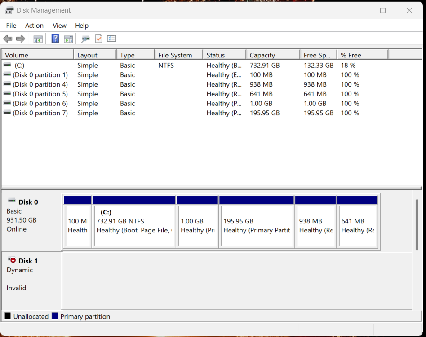Toggle the Show/Hide Action Pane icon
Viewport: 426px width, 337px height.
click(x=68, y=39)
